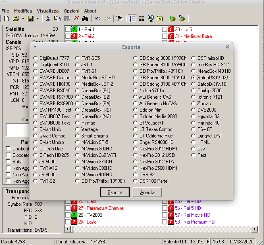
Task: Click the New file toolbar icon
Action: [6, 19]
